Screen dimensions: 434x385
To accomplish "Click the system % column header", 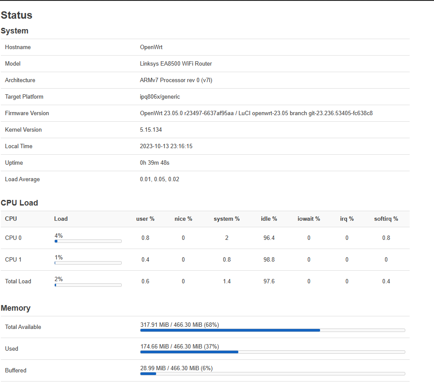I will point(227,219).
